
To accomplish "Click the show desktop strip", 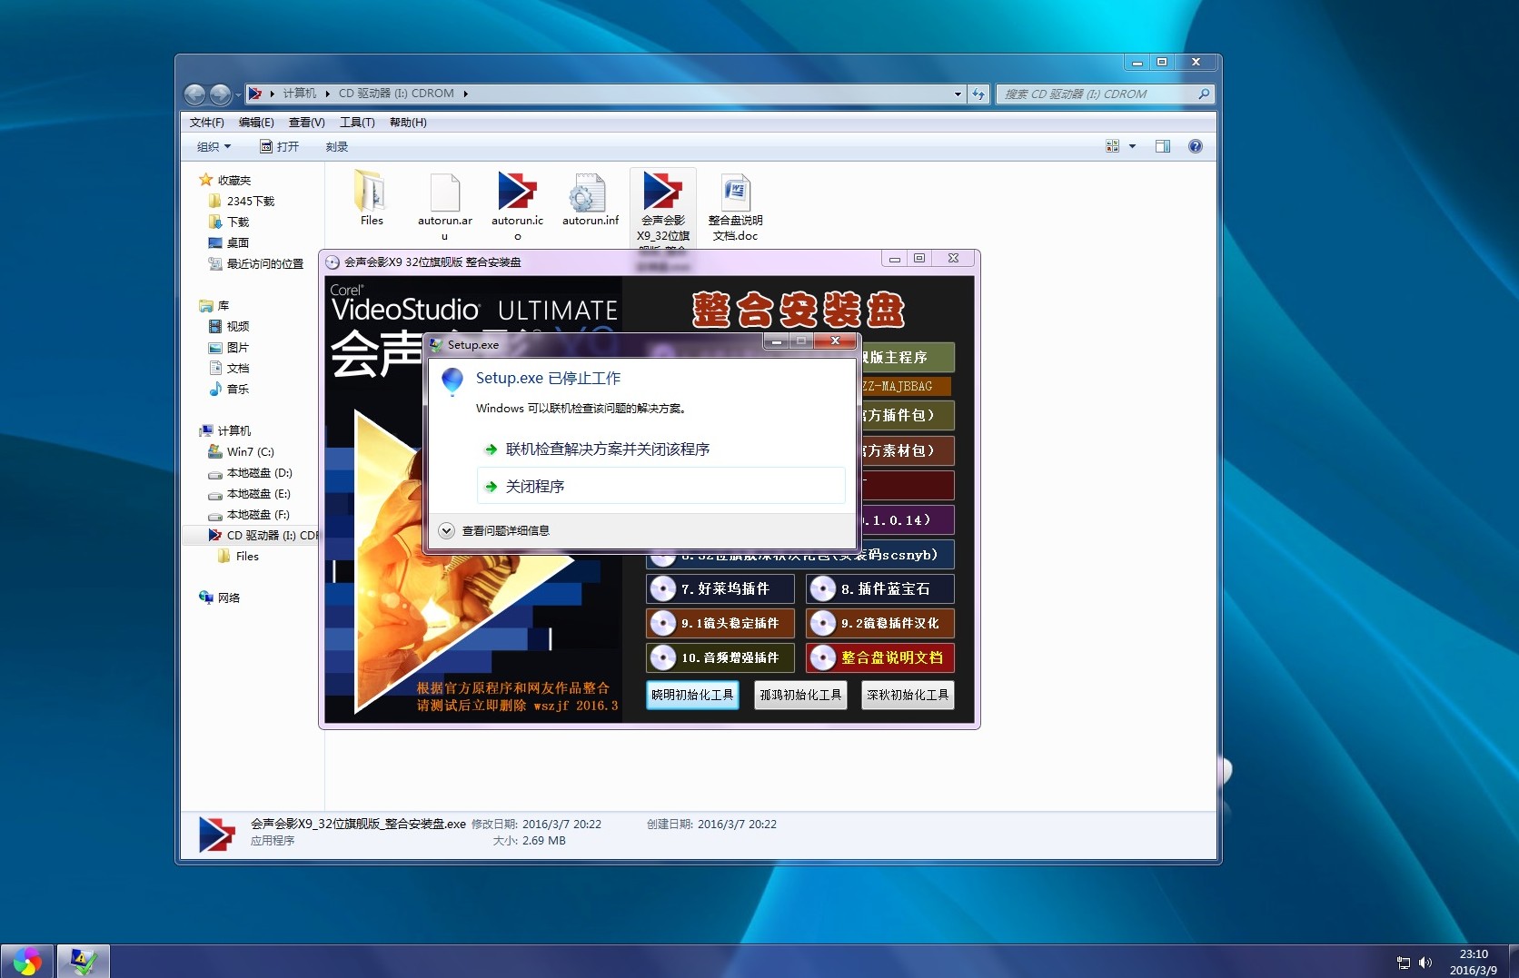I will 1513,962.
